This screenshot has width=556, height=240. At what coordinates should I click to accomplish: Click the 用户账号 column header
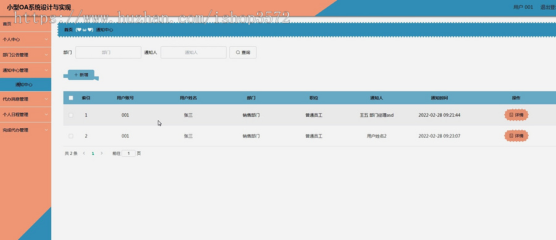(x=125, y=97)
